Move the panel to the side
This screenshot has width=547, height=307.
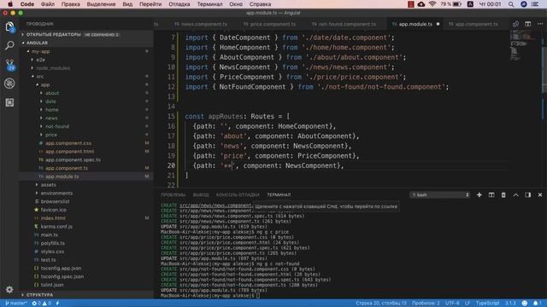pyautogui.click(x=528, y=195)
